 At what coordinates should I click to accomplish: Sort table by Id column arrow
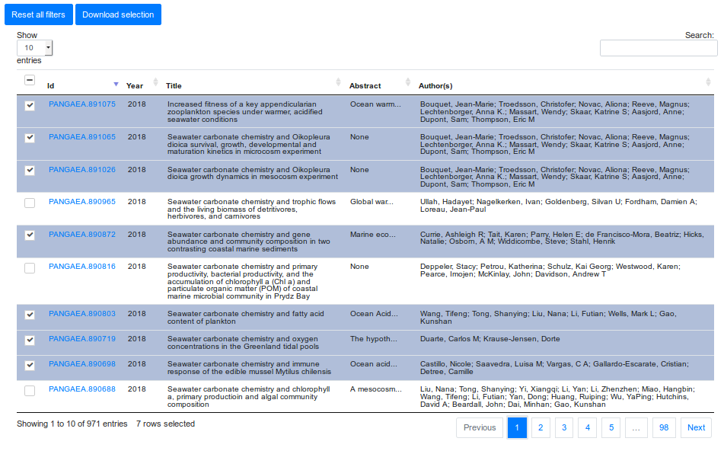(116, 84)
